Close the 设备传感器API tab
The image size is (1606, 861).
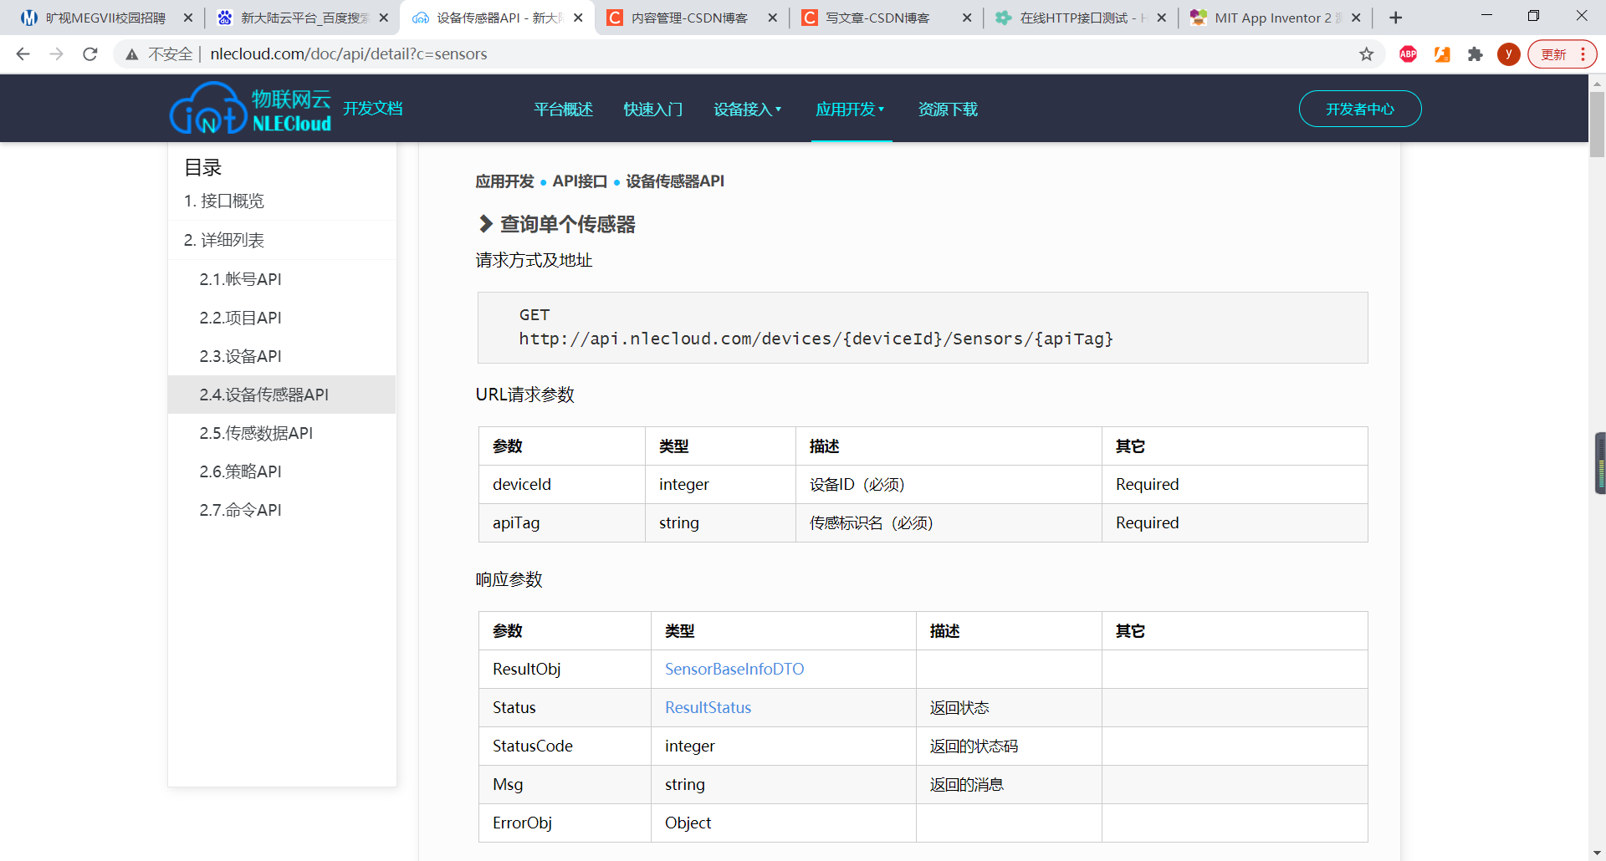578,18
